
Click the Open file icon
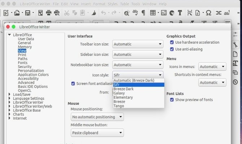point(17,13)
